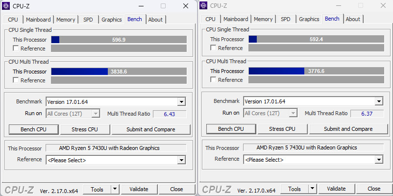Enable Single Thread Reference checkbox in right window

213,48
